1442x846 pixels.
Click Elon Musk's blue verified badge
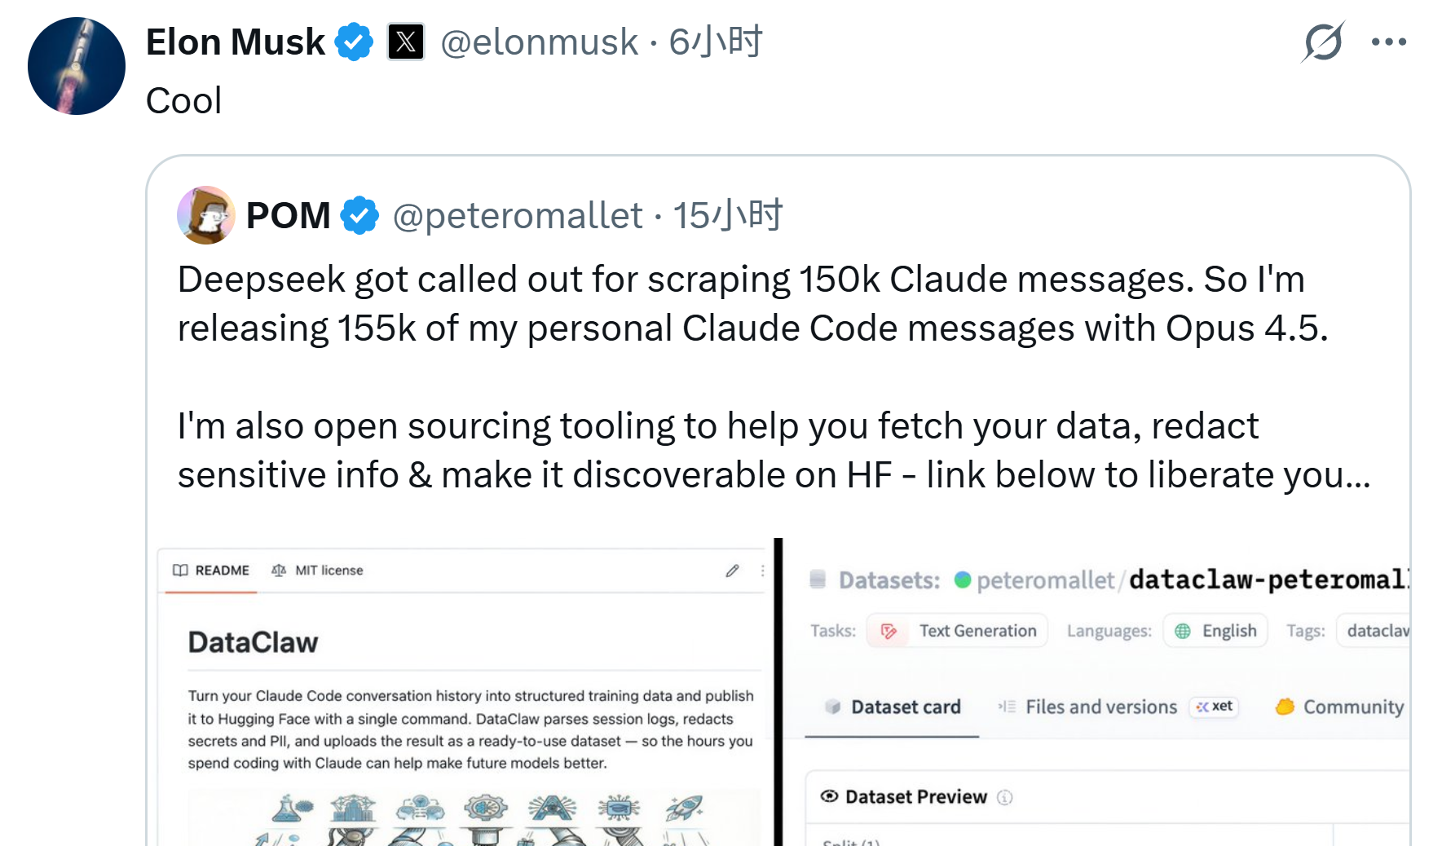tap(354, 41)
